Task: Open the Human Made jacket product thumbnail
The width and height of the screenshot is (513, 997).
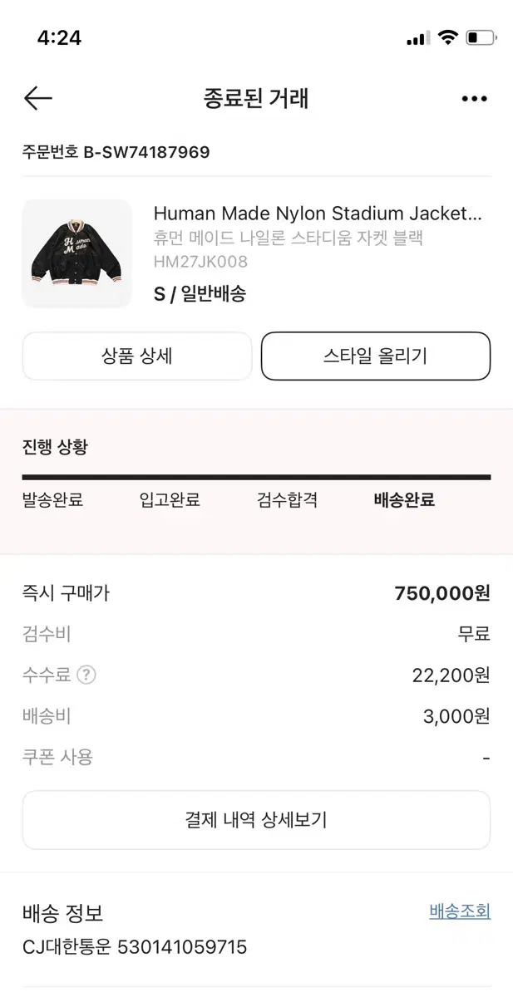Action: point(76,252)
